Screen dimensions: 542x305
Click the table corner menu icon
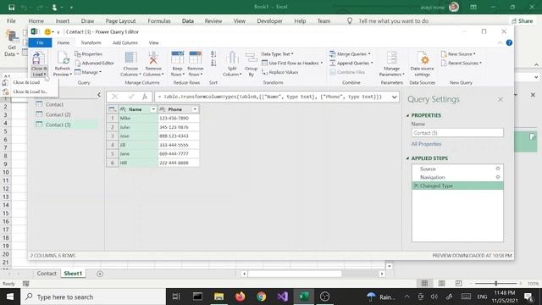[x=112, y=109]
